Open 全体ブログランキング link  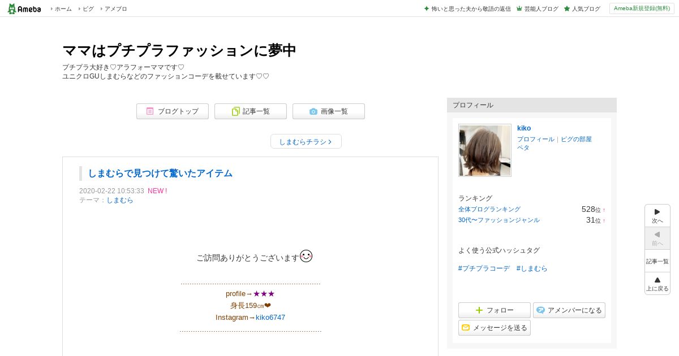489,209
